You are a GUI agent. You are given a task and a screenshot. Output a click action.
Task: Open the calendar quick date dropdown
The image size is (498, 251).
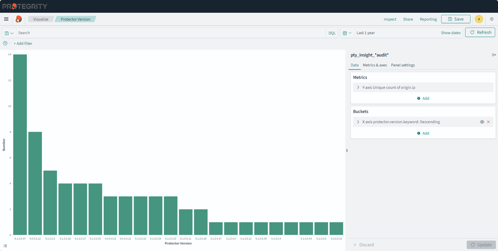pos(347,33)
